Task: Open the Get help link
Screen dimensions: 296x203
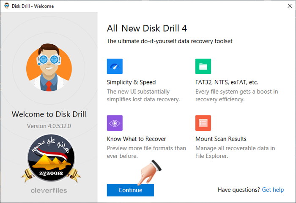Action: tap(273, 189)
